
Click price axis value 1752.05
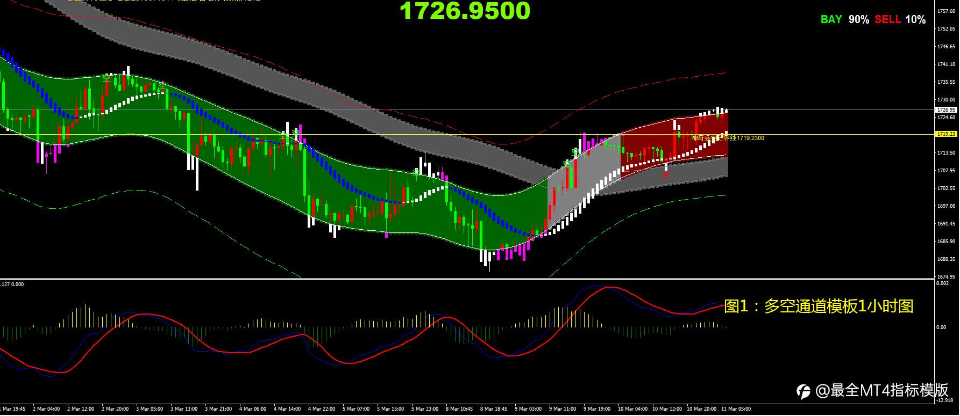coord(946,28)
